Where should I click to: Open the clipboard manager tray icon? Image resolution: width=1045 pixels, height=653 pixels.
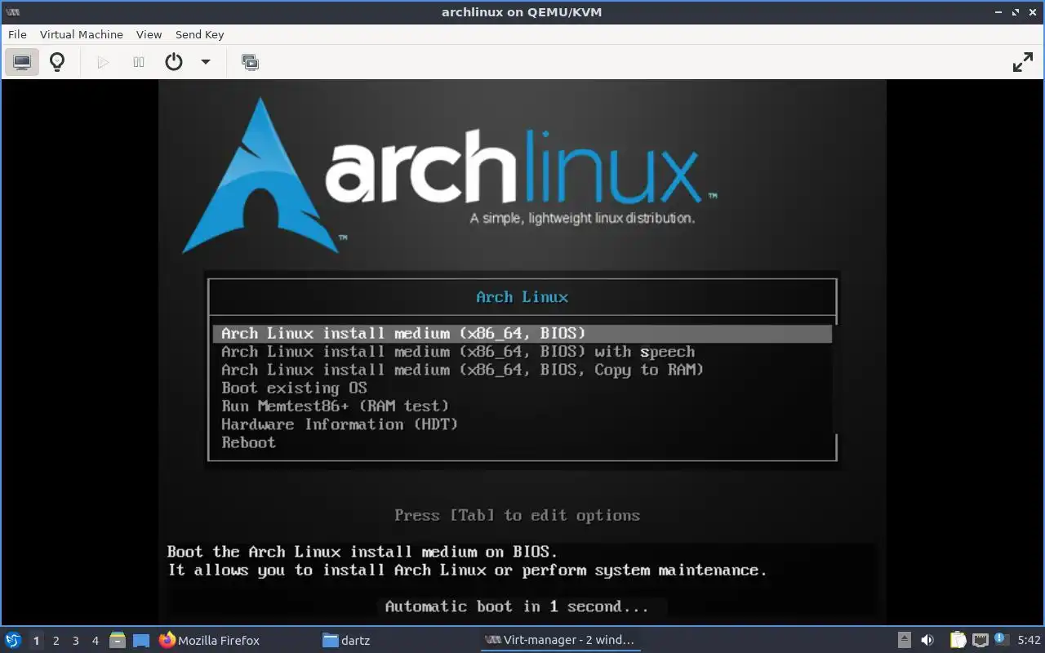tap(958, 640)
